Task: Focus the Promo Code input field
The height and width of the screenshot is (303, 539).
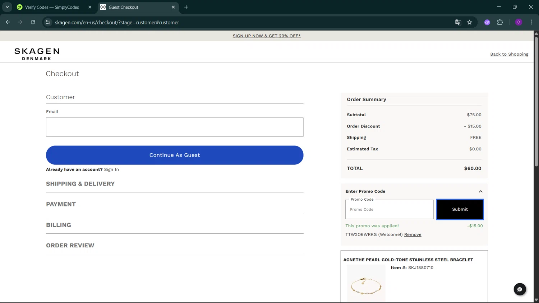Action: click(x=389, y=209)
